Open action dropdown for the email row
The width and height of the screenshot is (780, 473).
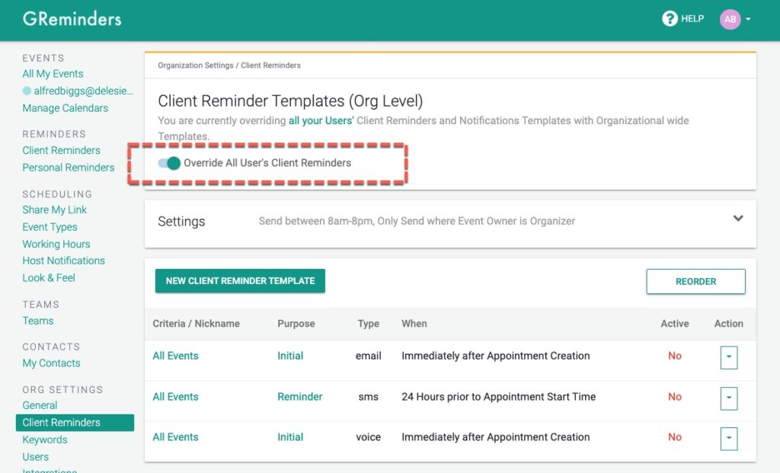pyautogui.click(x=729, y=357)
